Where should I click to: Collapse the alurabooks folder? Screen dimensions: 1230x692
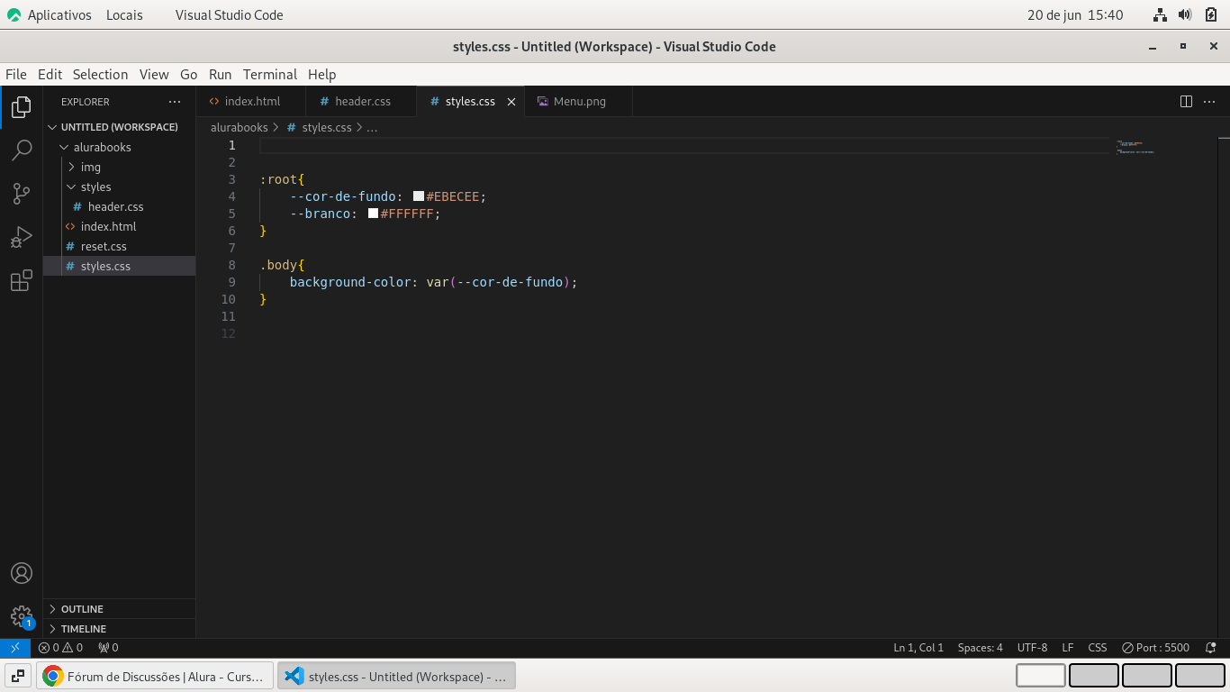click(119, 147)
